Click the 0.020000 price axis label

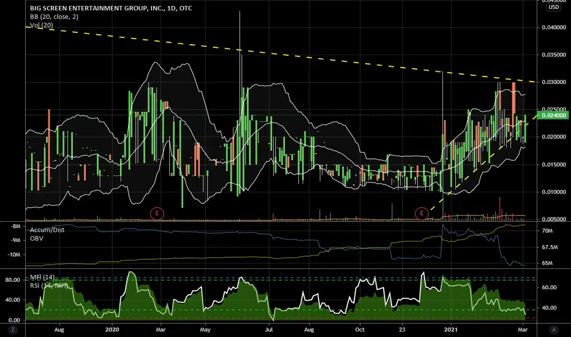[x=554, y=137]
